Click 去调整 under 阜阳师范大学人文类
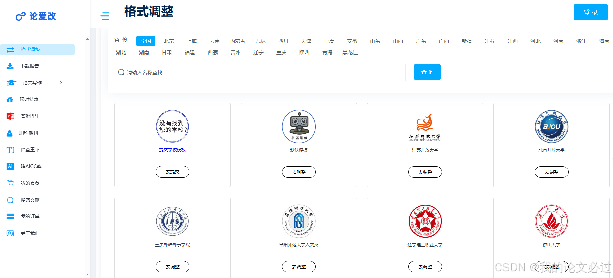Viewport: 613px width, 278px height. click(x=299, y=267)
